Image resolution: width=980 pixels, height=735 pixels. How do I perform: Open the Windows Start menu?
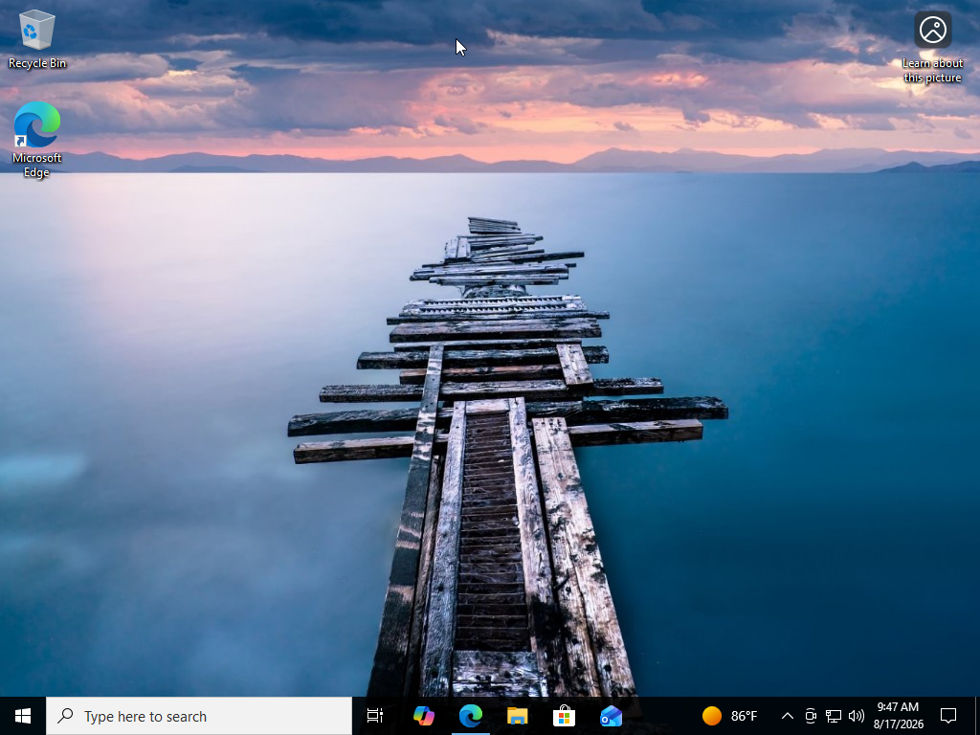point(23,716)
